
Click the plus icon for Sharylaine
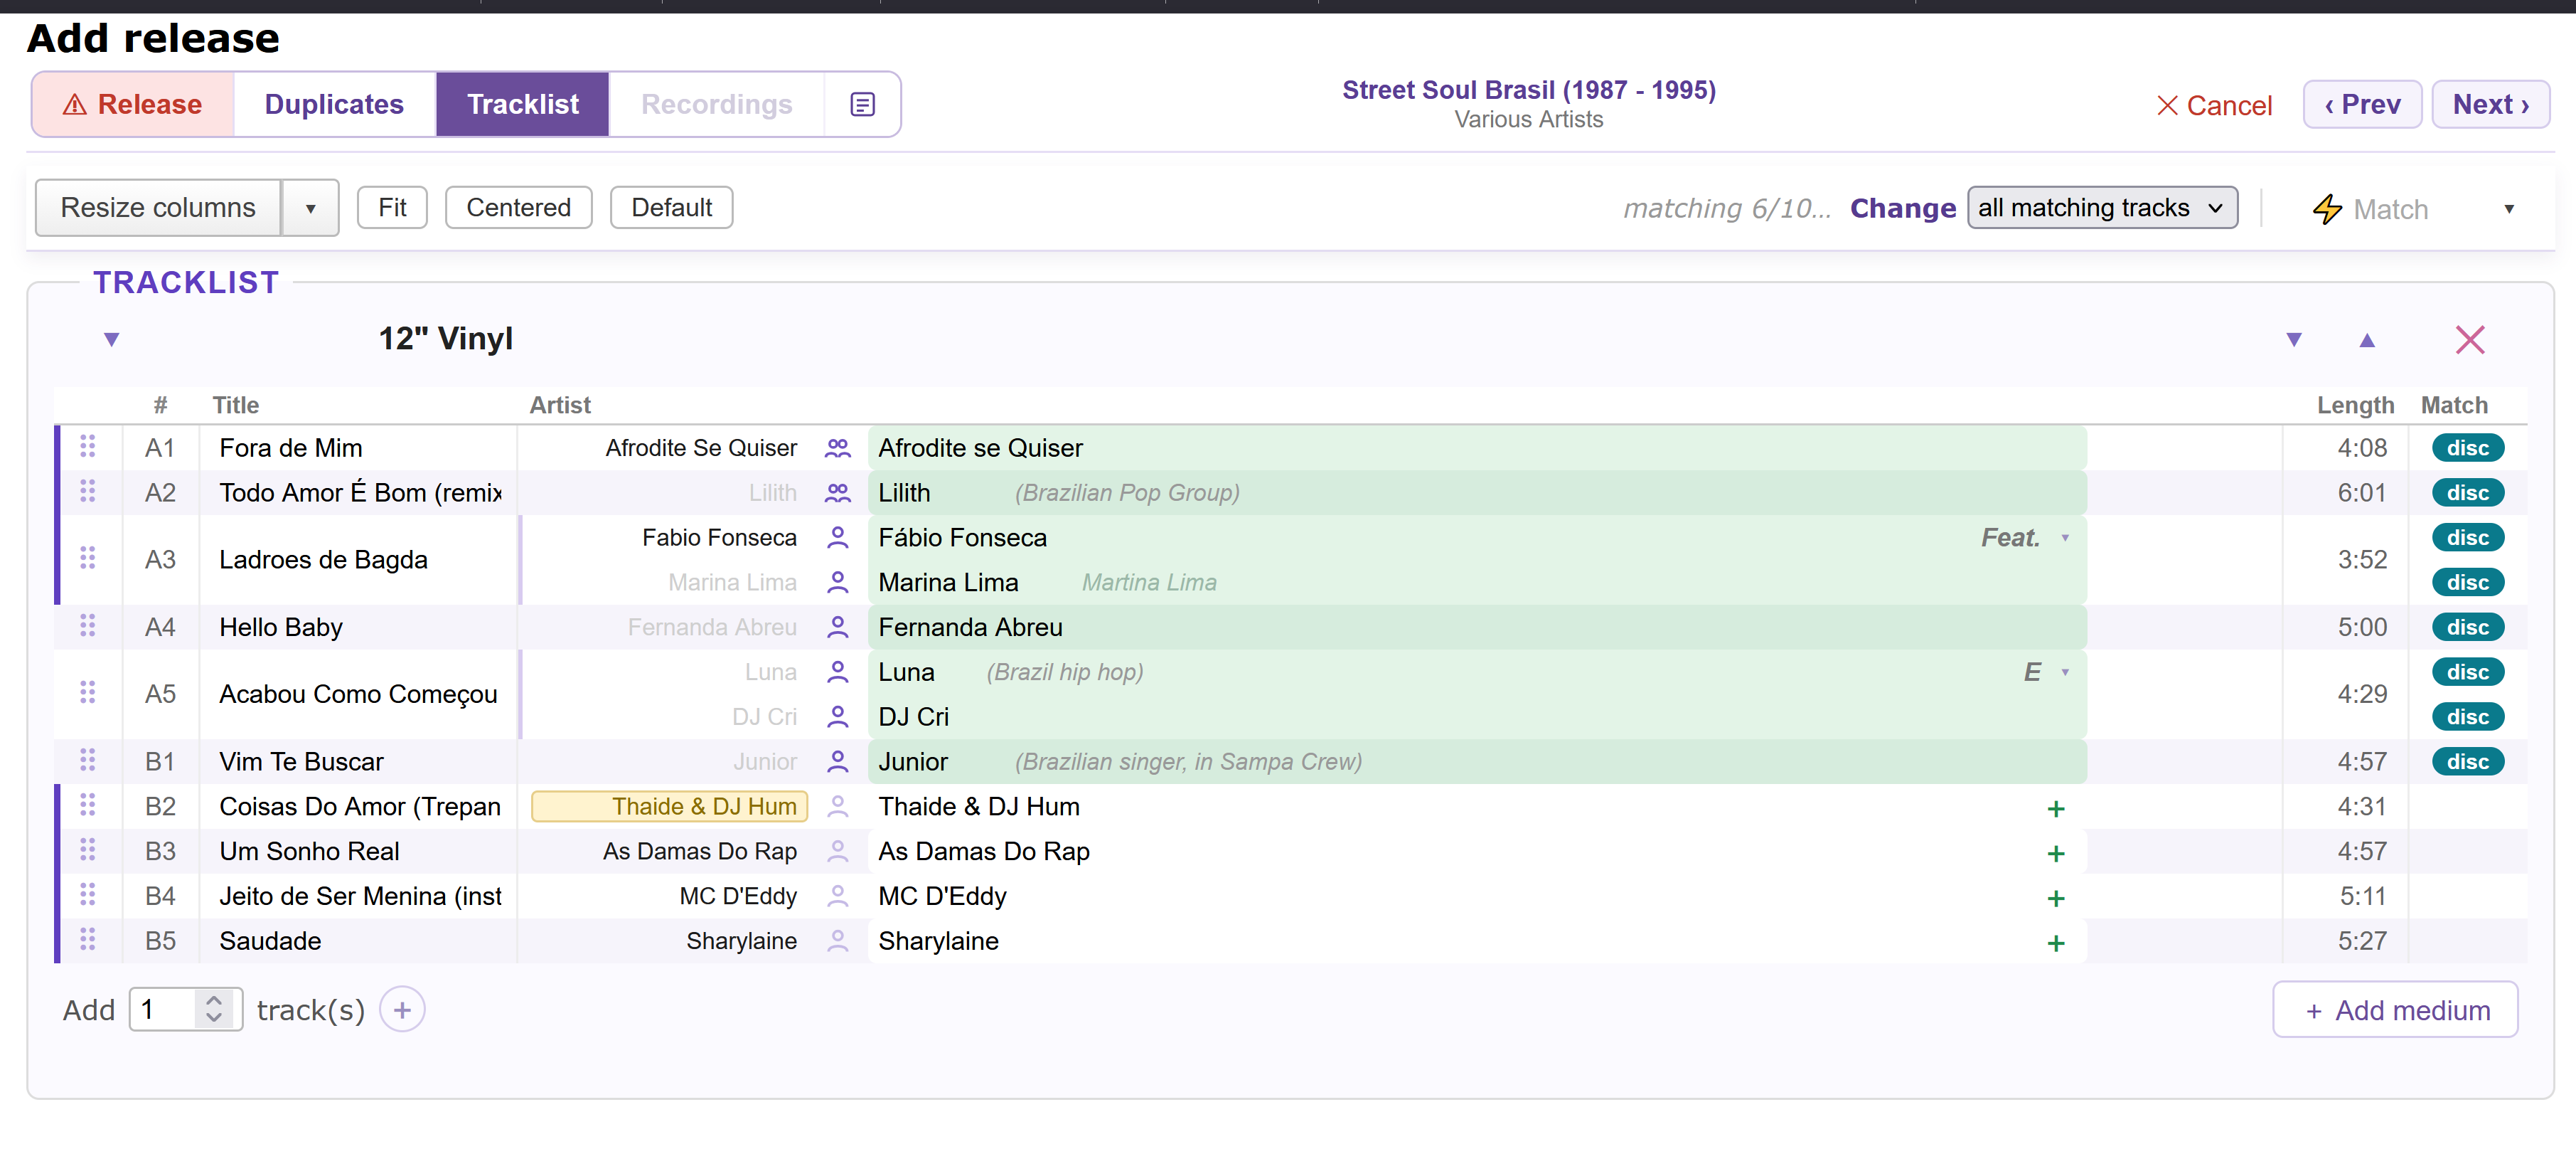[x=2055, y=943]
